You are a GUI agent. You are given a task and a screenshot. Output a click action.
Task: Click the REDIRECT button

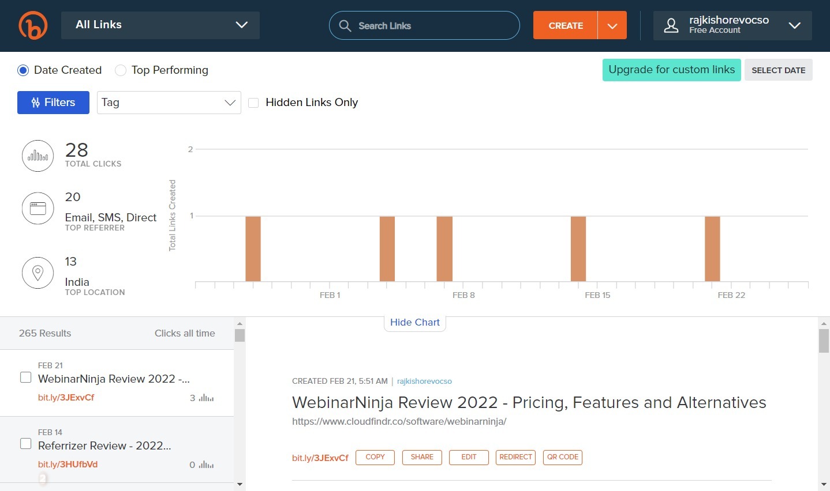point(516,457)
